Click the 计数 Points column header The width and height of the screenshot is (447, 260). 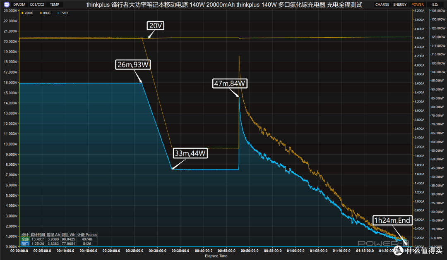[x=87, y=235]
